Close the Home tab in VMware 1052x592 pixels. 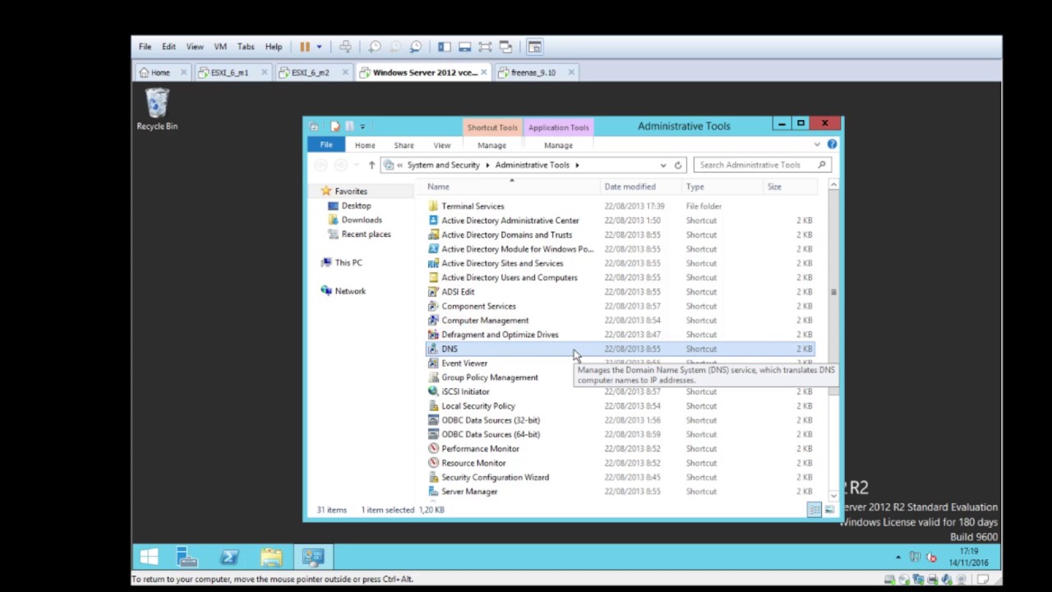click(183, 72)
